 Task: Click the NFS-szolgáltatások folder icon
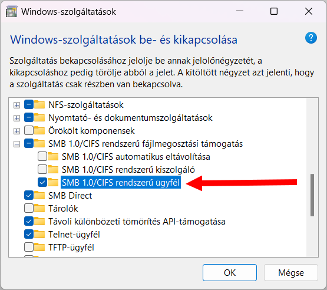pos(39,105)
